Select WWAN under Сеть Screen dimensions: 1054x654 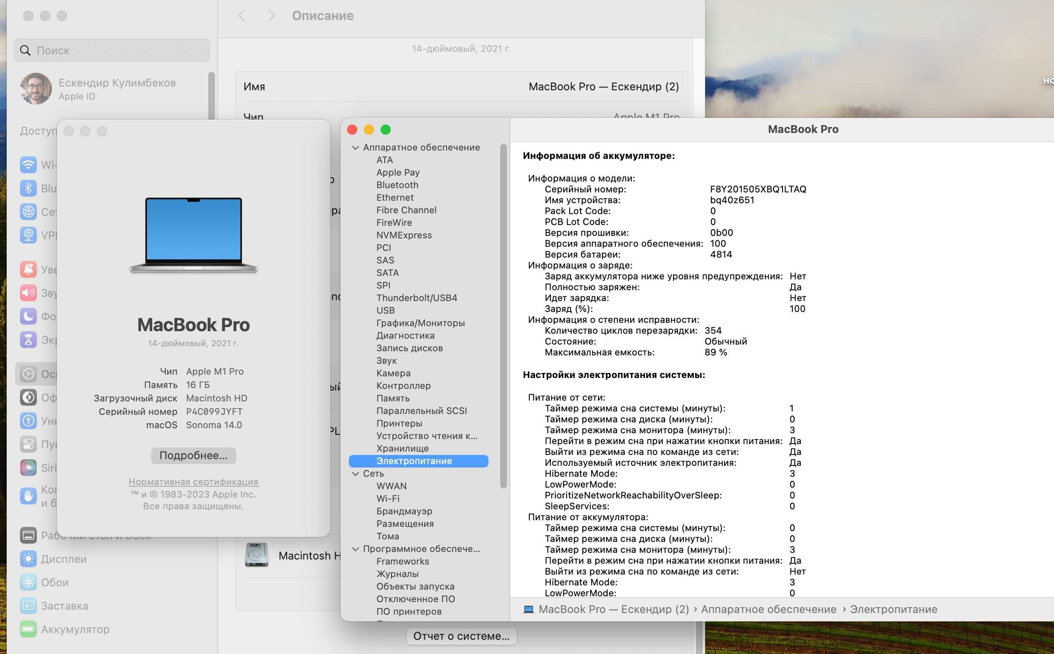point(391,486)
